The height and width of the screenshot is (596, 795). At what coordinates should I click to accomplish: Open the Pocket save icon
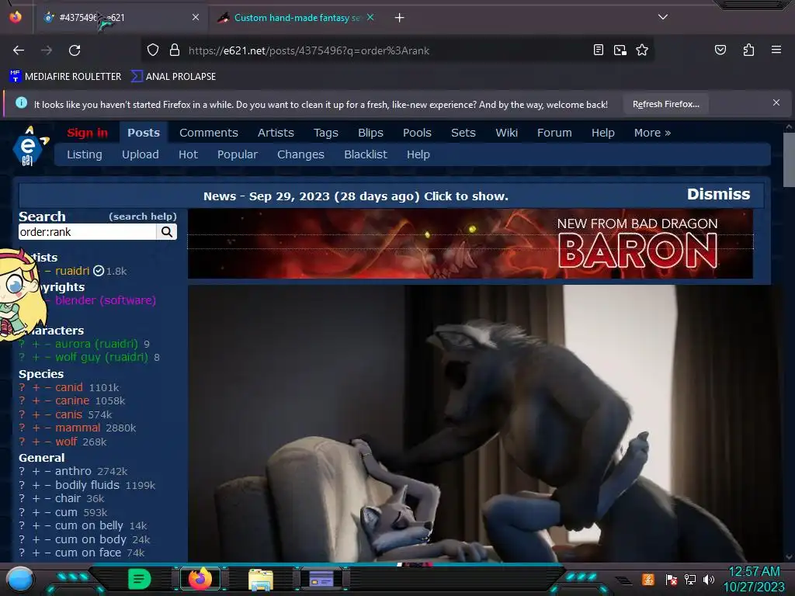pos(720,50)
